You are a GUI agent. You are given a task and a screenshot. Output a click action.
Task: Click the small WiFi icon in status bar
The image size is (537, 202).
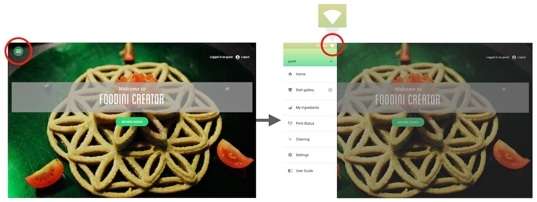point(332,46)
